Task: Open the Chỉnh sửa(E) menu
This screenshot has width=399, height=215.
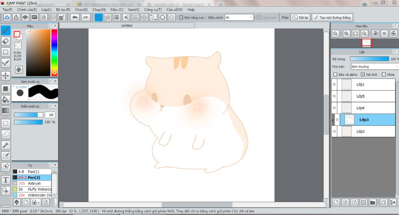Action: [x=27, y=10]
